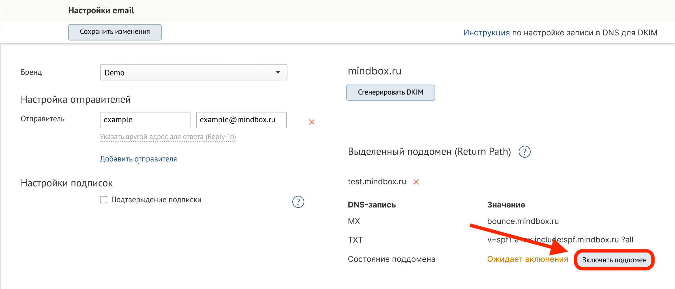Select the bounce.mindbox.ru MX value
675x289 pixels.
pyautogui.click(x=523, y=221)
